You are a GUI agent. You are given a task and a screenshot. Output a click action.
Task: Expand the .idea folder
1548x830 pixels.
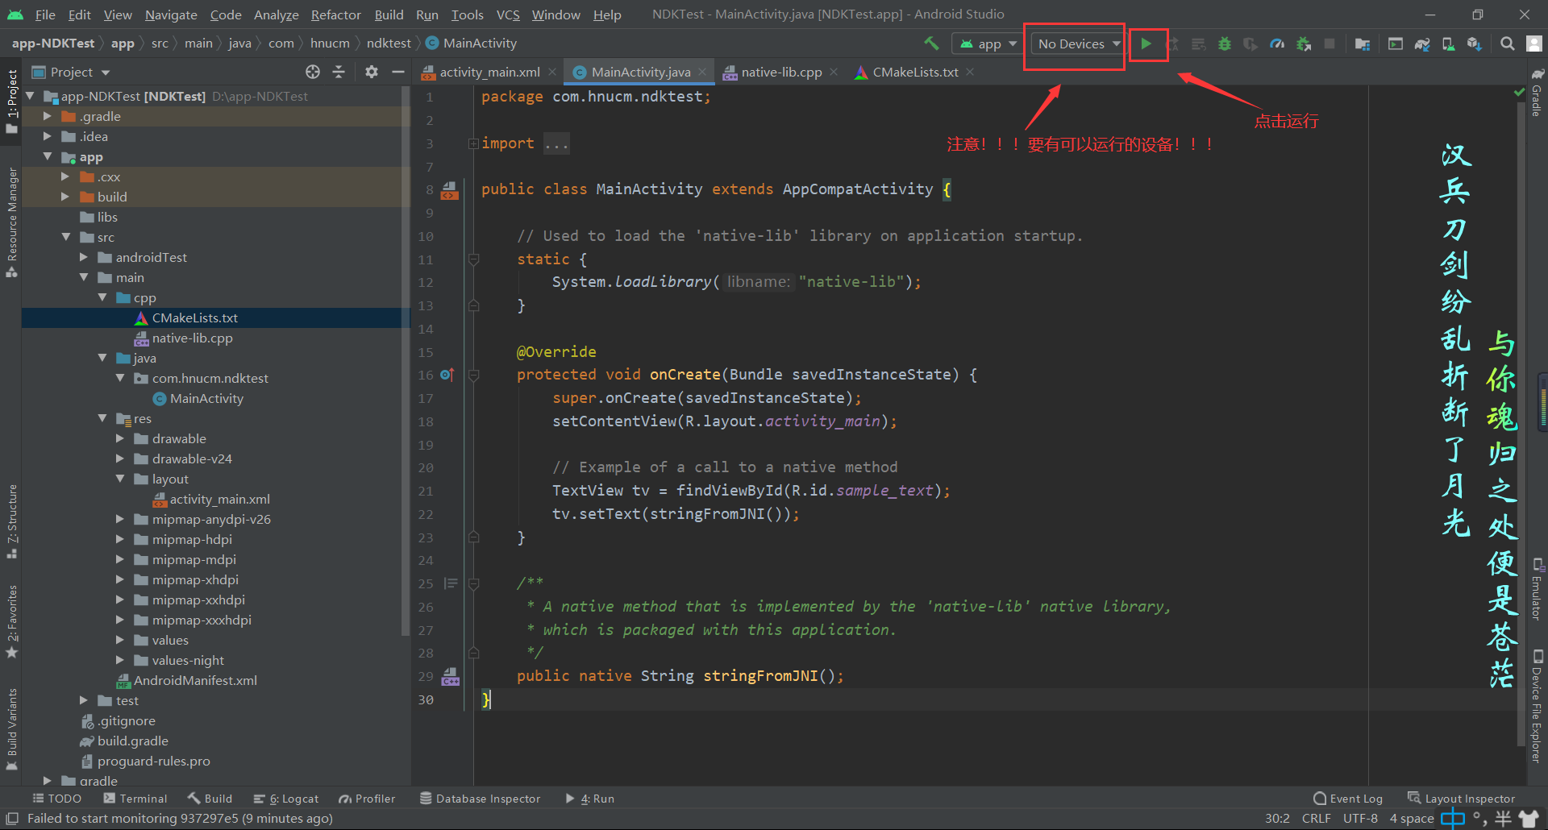tap(47, 136)
